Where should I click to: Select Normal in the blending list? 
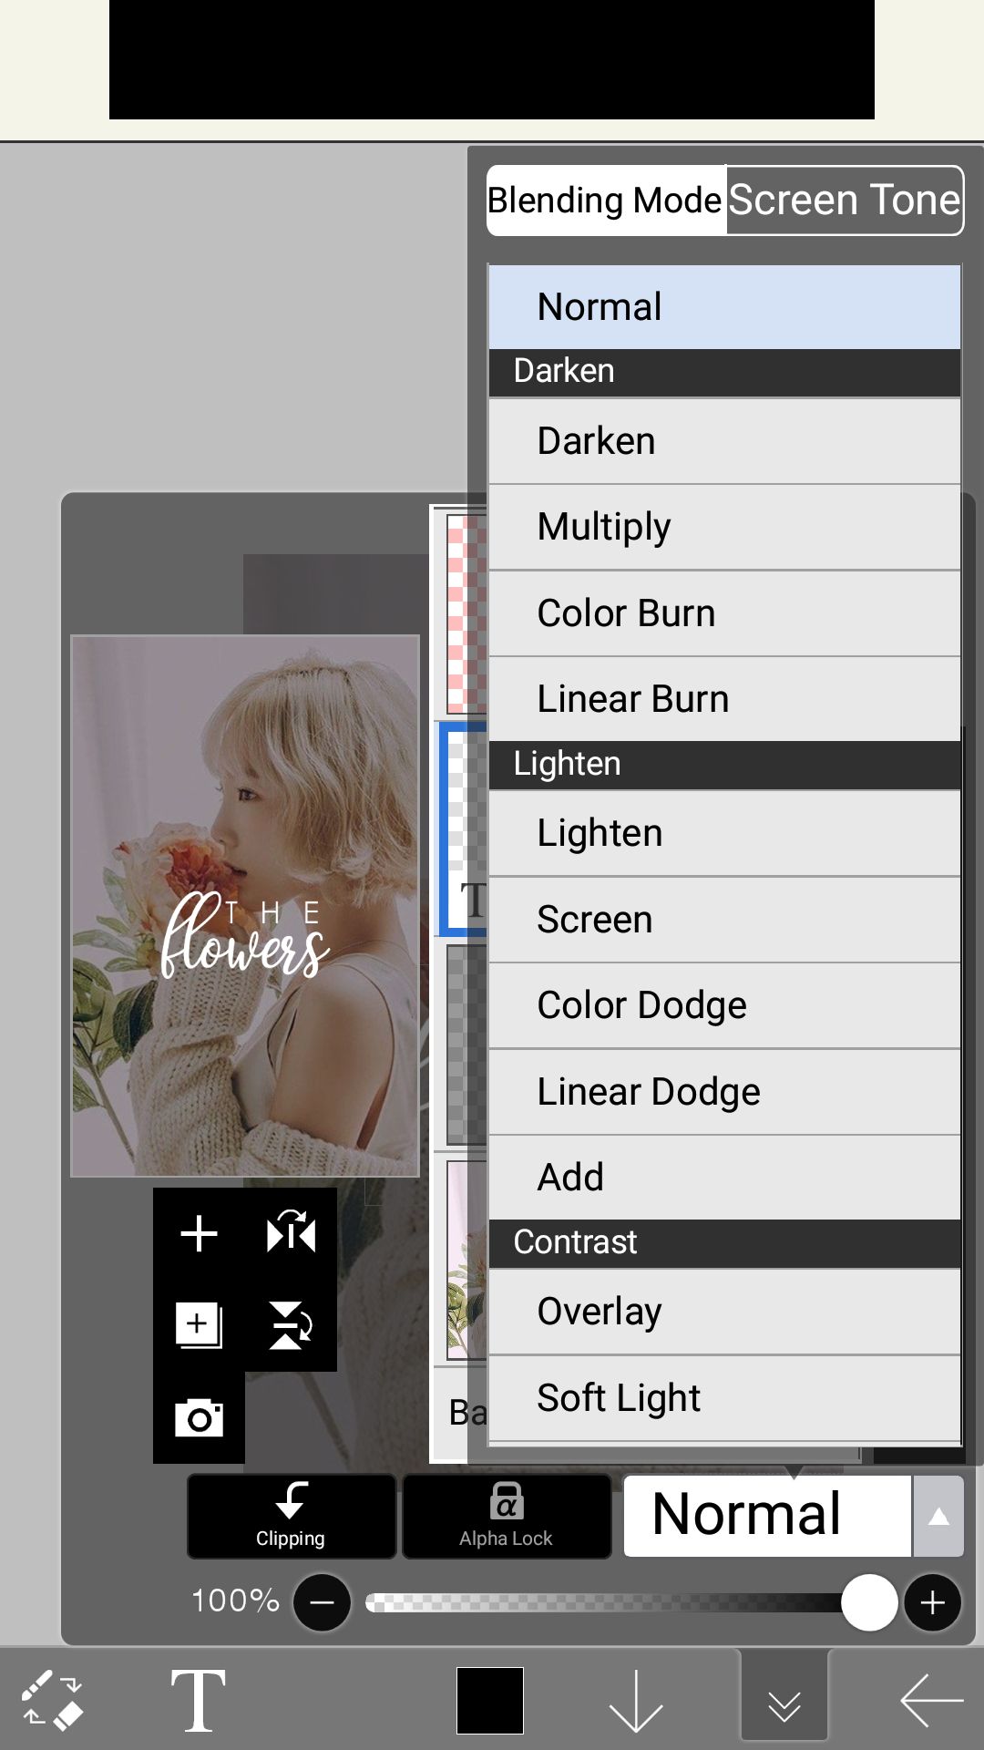tap(724, 307)
